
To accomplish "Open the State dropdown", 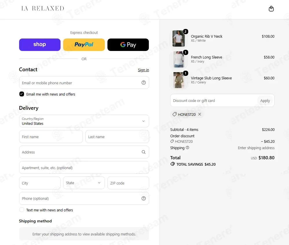I will (84, 183).
